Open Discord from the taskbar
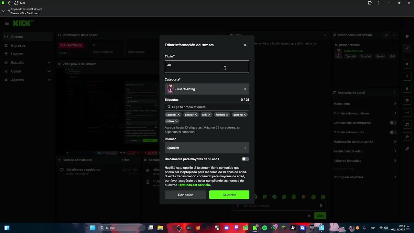This screenshot has width=414, height=233. click(x=226, y=228)
